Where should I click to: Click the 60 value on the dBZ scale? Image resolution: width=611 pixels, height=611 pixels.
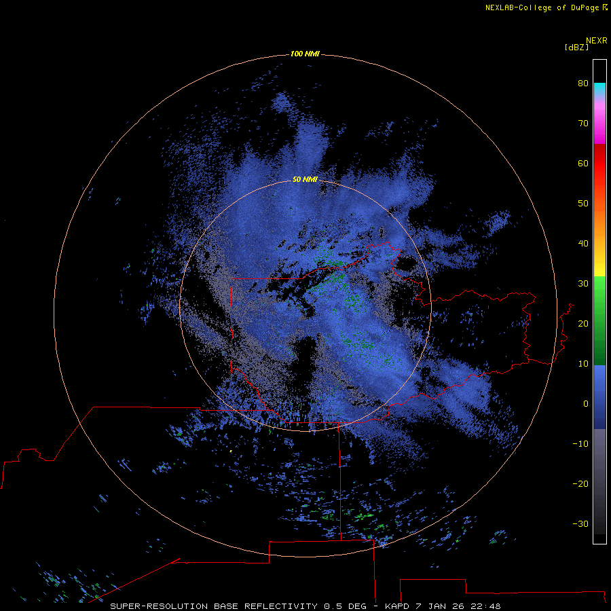click(x=583, y=163)
